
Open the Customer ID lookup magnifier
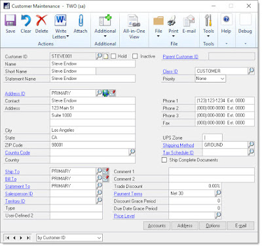coord(99,56)
